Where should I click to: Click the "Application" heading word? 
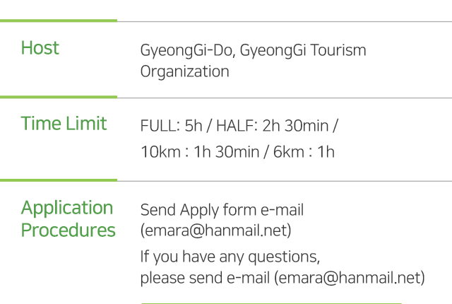pos(67,208)
